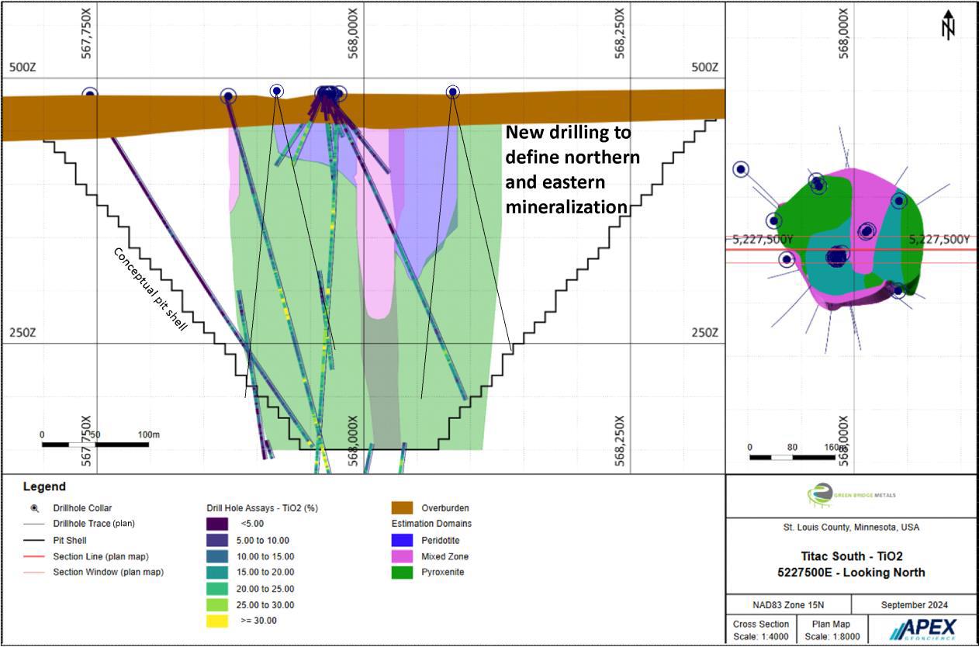
Task: Select the northwesternmost drillhole collar on plan map
Action: [x=741, y=169]
